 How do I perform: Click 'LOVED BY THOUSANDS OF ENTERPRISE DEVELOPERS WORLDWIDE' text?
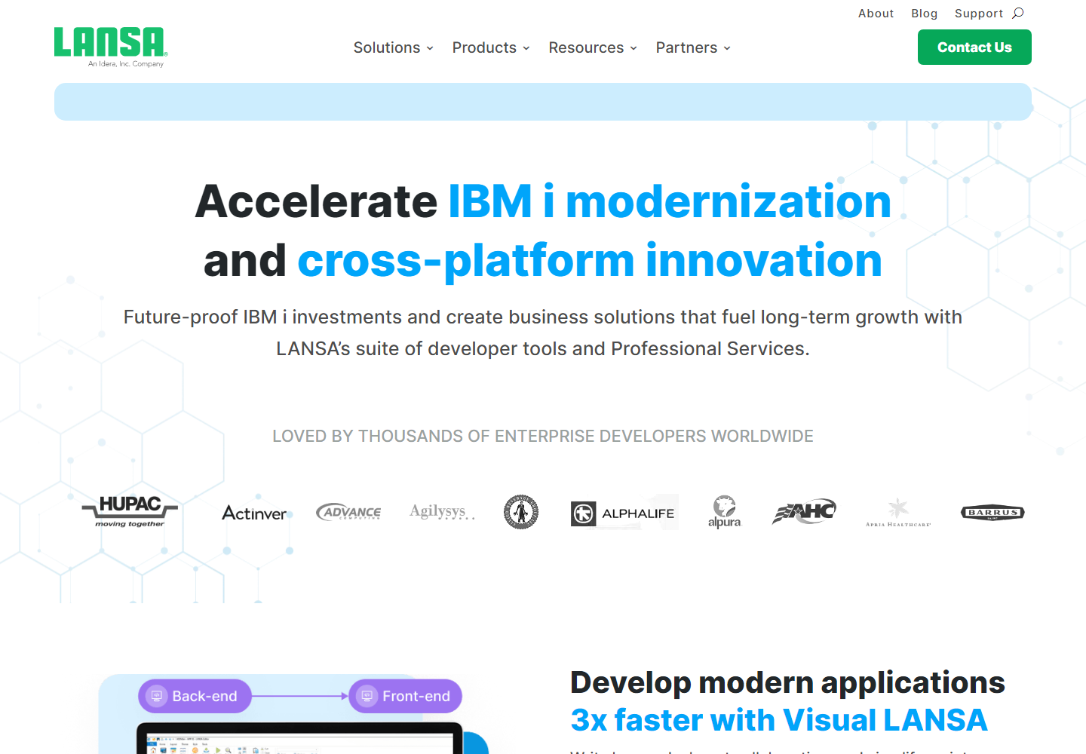coord(543,436)
